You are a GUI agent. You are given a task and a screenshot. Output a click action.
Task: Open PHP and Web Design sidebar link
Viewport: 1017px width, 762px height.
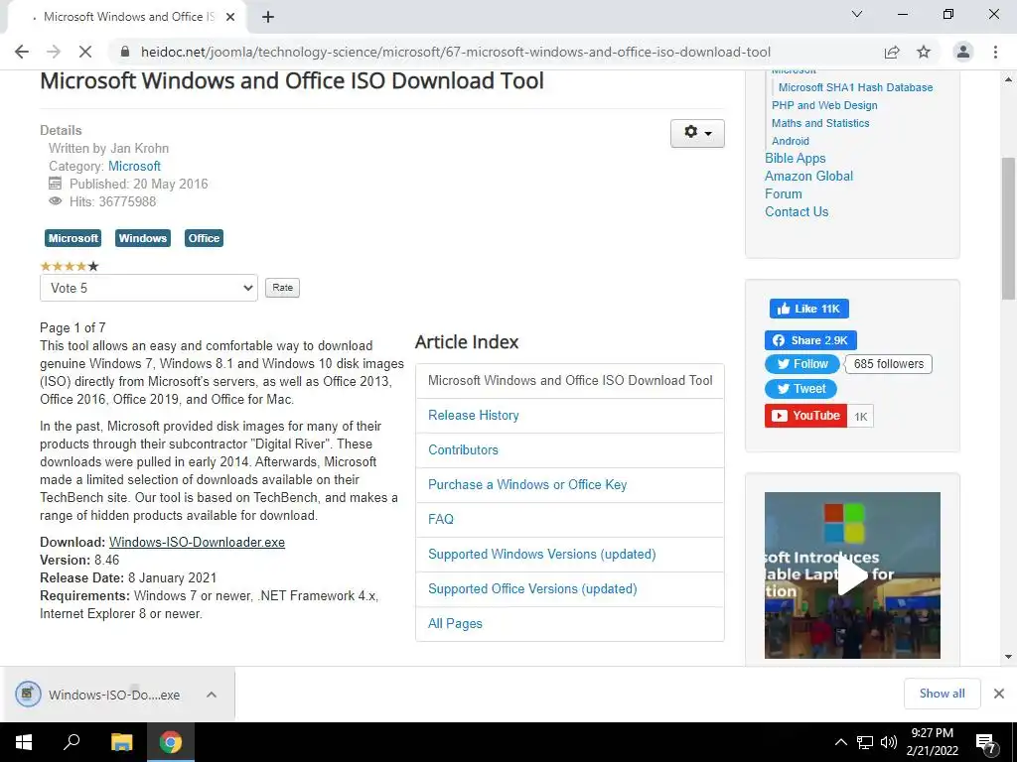[824, 105]
